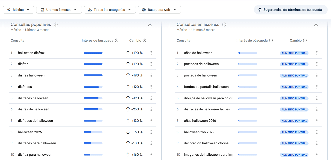
Task: Open options menu for disfraces row
Action: pos(151,87)
